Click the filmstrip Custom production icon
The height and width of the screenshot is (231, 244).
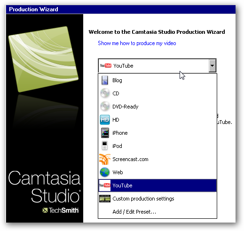click(x=105, y=199)
